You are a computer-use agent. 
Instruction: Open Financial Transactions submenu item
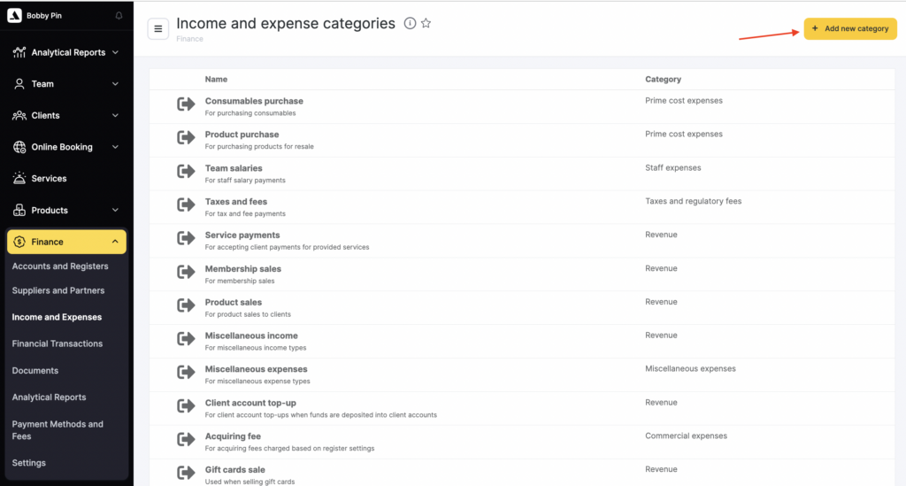tap(58, 343)
